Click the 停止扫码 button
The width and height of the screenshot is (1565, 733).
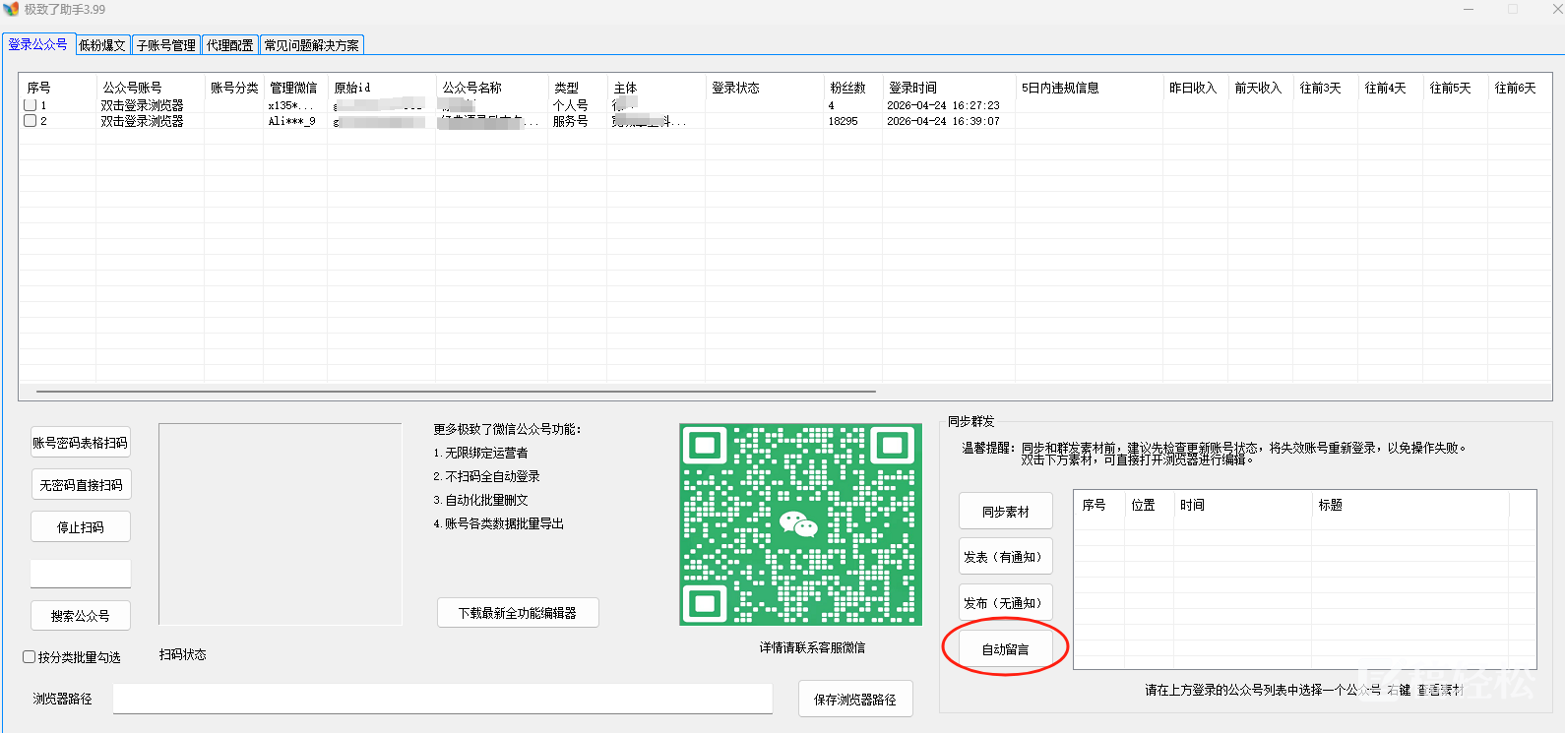[x=81, y=527]
